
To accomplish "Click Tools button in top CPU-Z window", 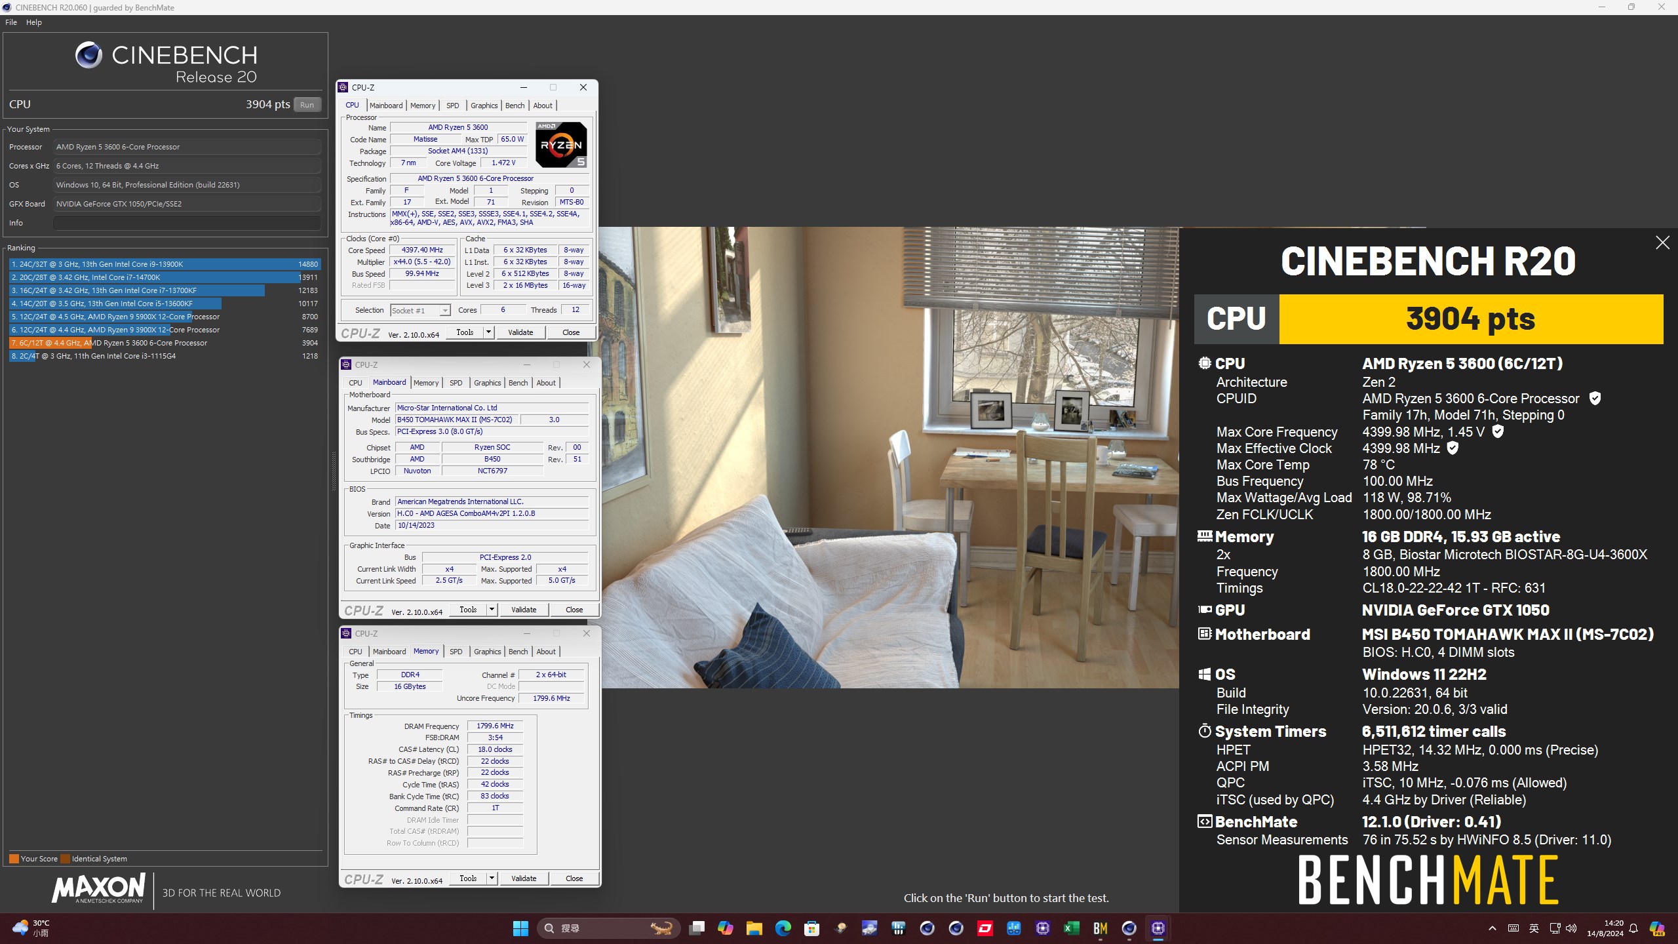I will [465, 332].
